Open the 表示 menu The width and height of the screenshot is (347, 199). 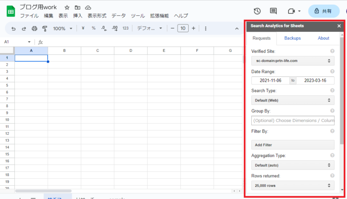point(63,16)
